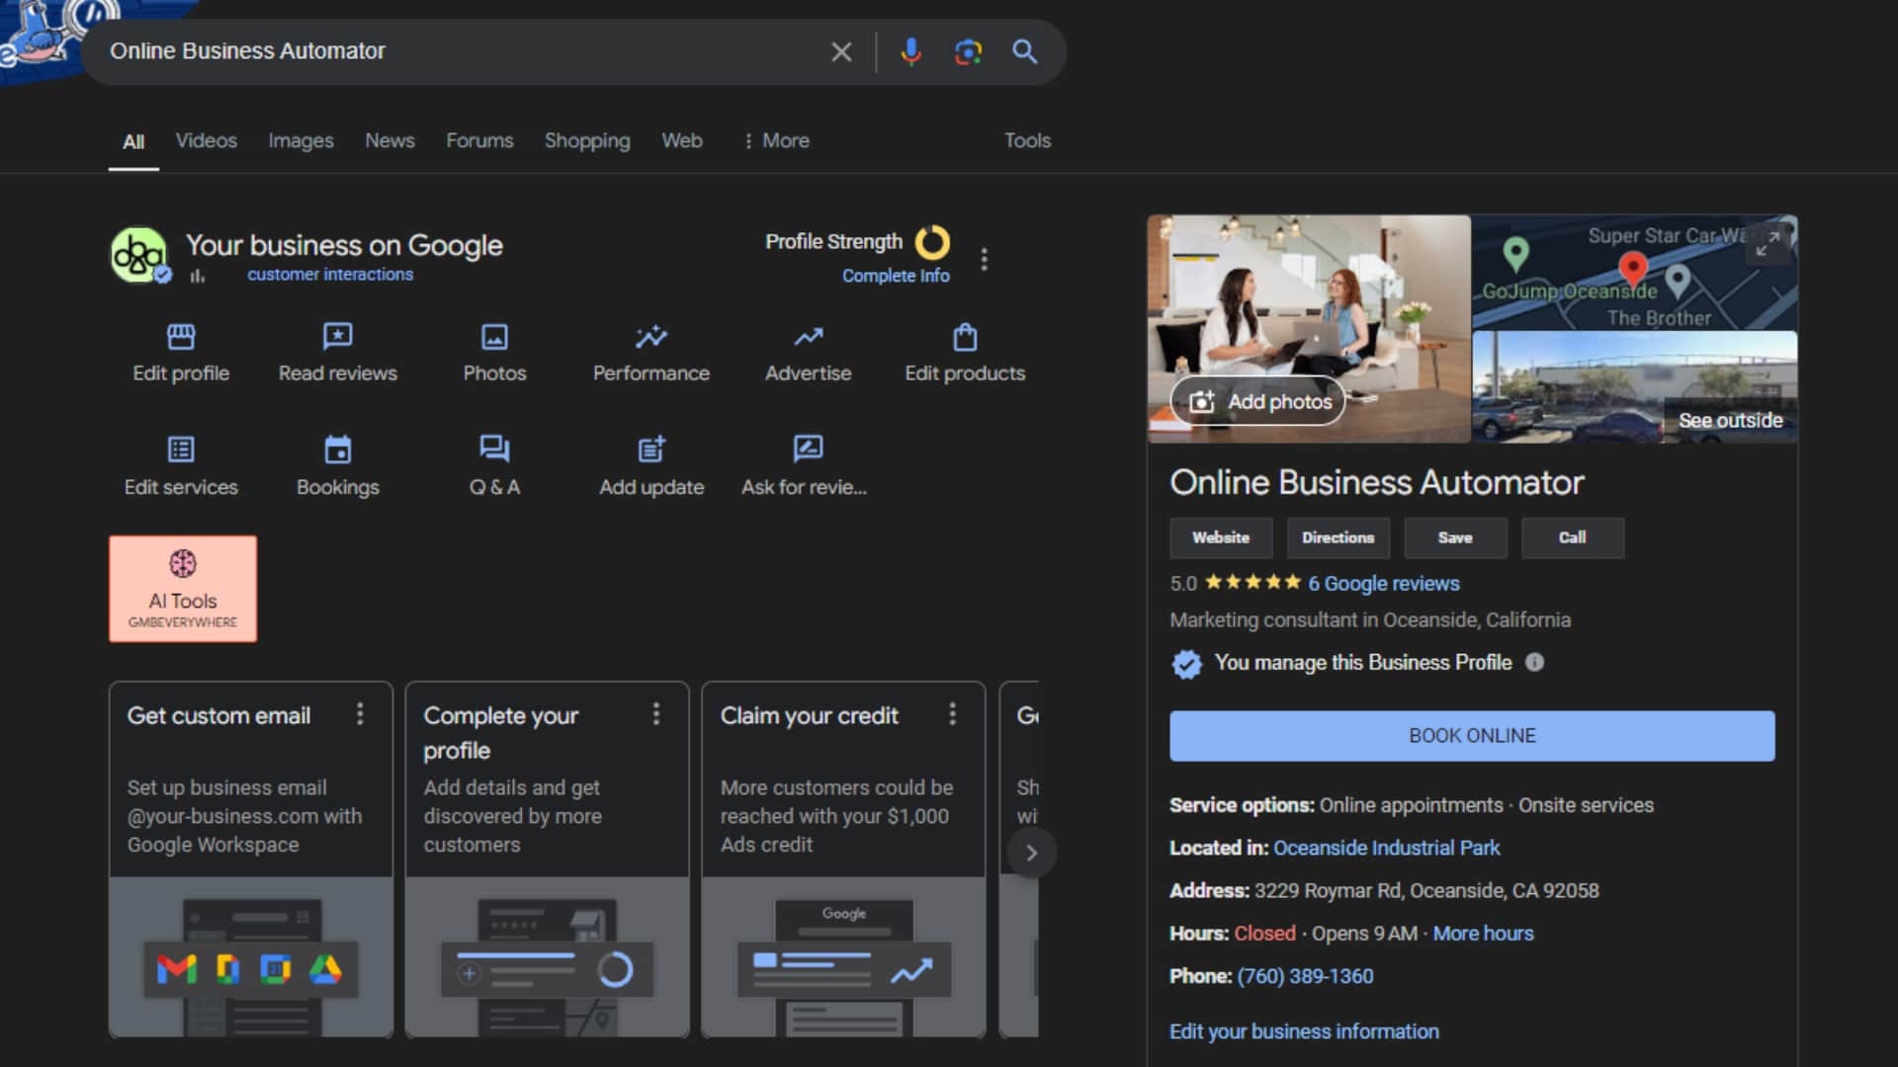Click the phone number (760) 389-1360
The image size is (1898, 1067).
pos(1305,976)
